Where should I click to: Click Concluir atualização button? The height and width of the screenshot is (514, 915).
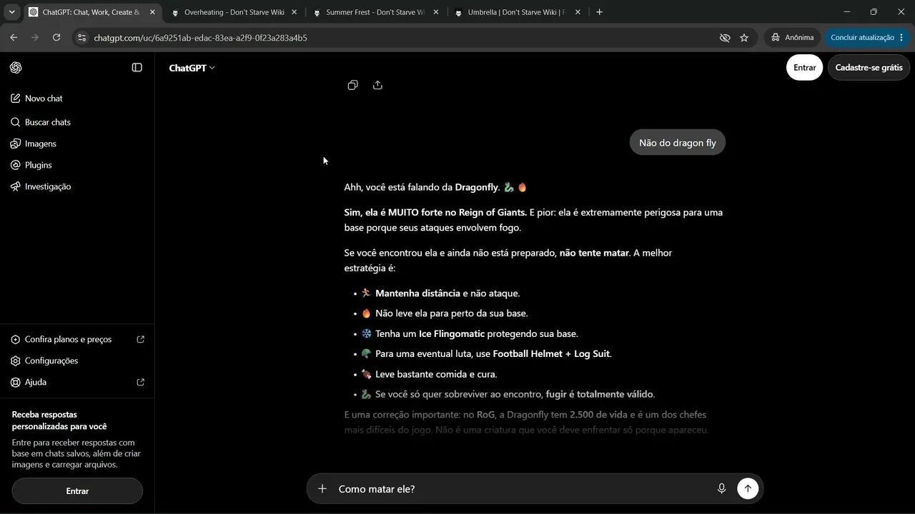tap(862, 37)
